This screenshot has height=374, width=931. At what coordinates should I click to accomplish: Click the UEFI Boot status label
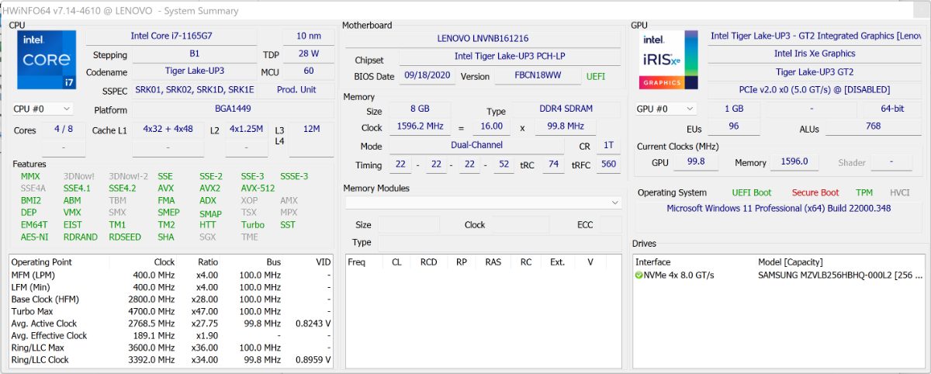pos(751,192)
